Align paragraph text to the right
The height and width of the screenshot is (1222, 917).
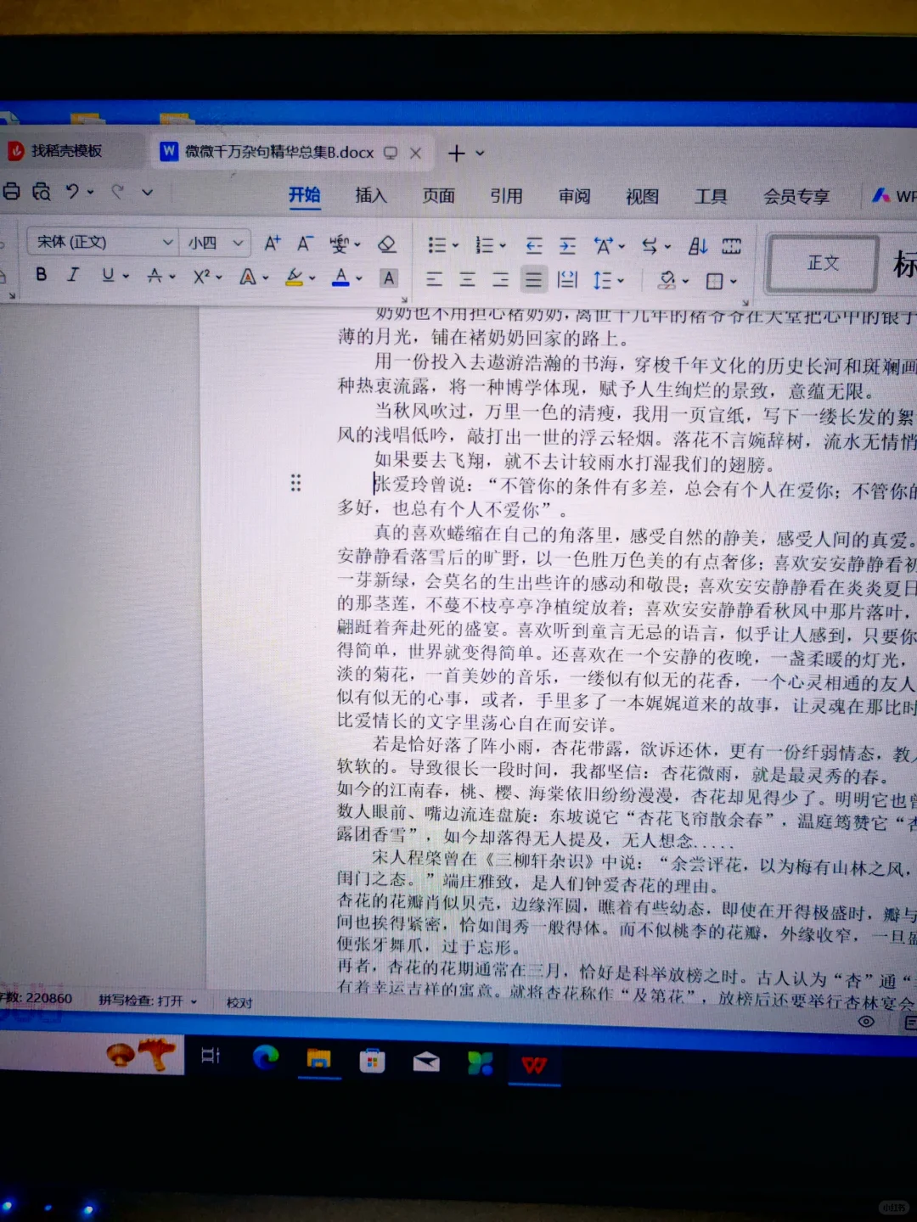pyautogui.click(x=500, y=279)
